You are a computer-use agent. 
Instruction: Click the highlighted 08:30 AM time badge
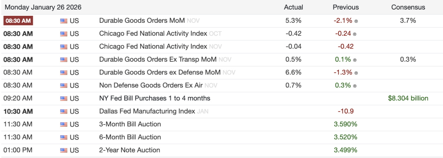[18, 21]
